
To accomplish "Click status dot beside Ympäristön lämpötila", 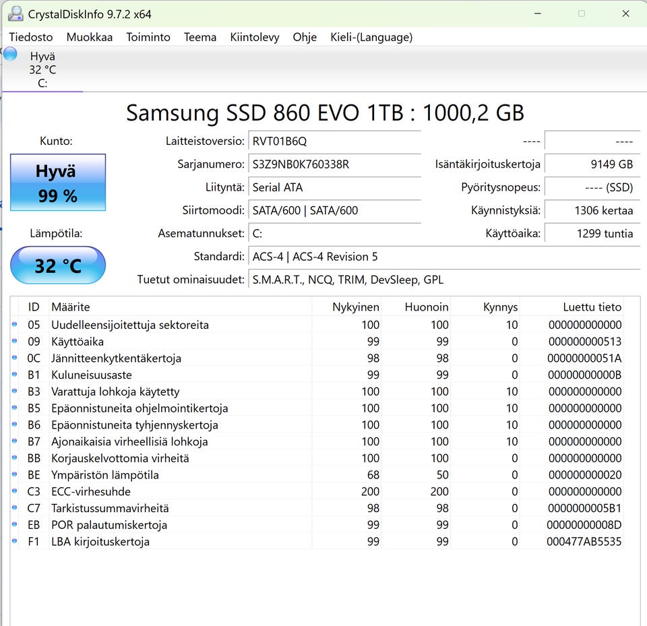I will pos(15,475).
